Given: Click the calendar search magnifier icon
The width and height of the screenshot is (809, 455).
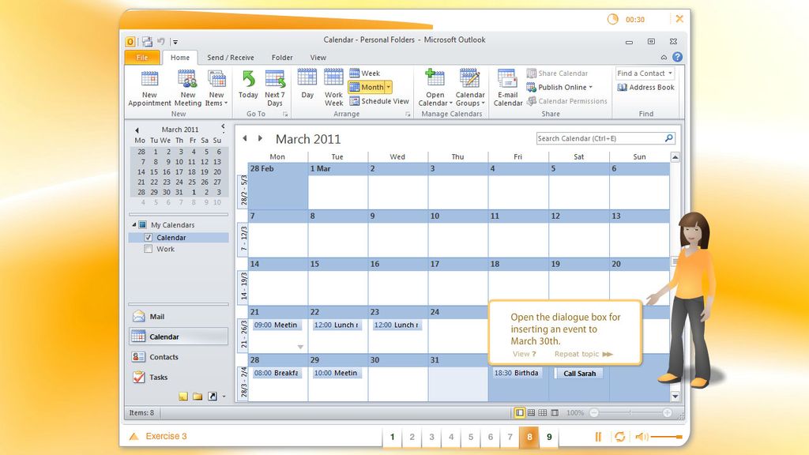Looking at the screenshot, I should coord(668,137).
